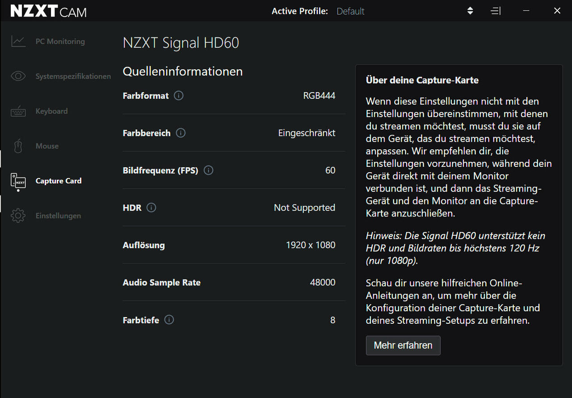Go to the Systemspezifikationen menu item
The width and height of the screenshot is (572, 398).
pos(73,76)
